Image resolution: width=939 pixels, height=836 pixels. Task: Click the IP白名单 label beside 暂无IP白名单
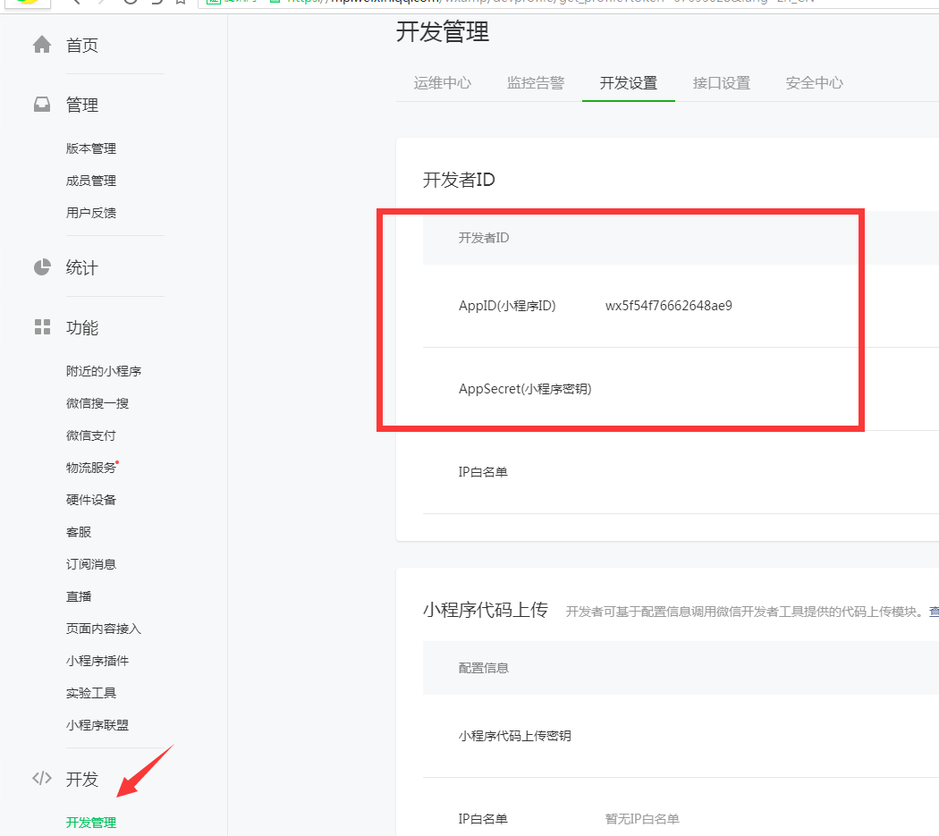click(x=483, y=819)
